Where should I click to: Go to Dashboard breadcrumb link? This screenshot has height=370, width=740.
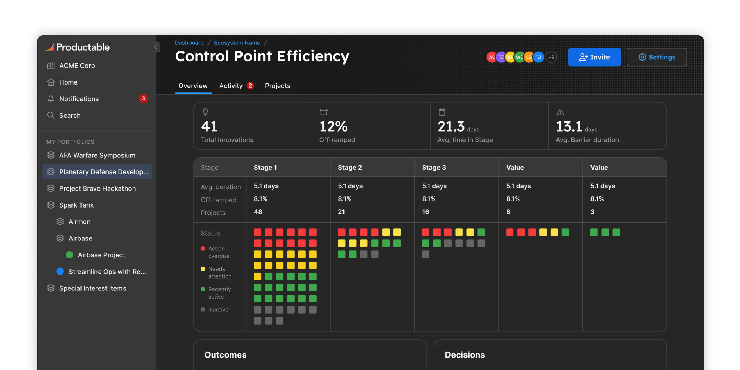[189, 43]
